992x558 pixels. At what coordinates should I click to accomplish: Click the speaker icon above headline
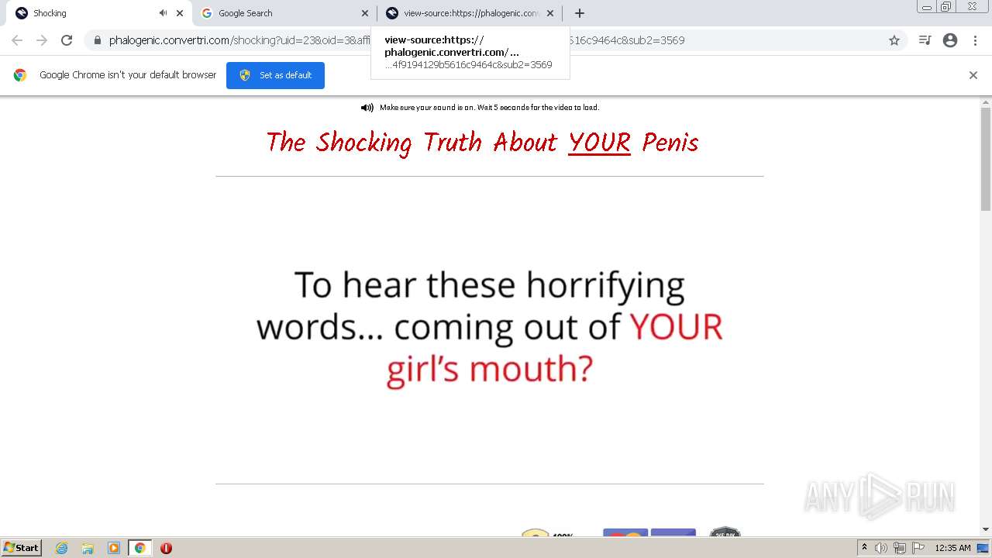(x=367, y=108)
